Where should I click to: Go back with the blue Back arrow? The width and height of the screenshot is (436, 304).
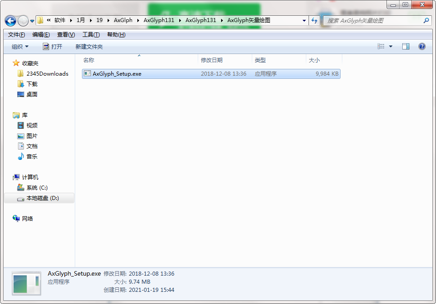(10, 21)
